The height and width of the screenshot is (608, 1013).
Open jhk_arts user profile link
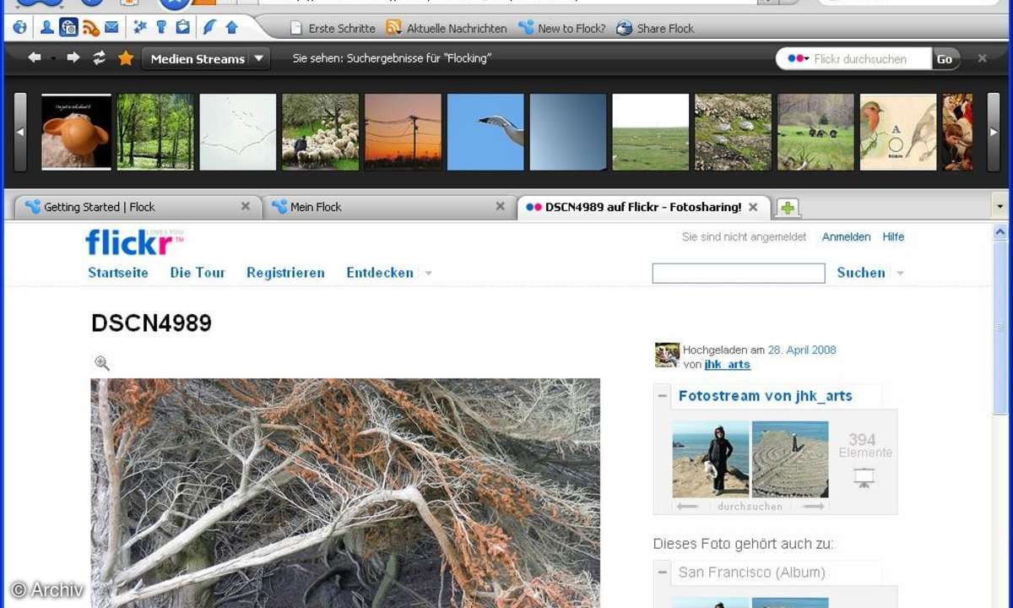(728, 365)
